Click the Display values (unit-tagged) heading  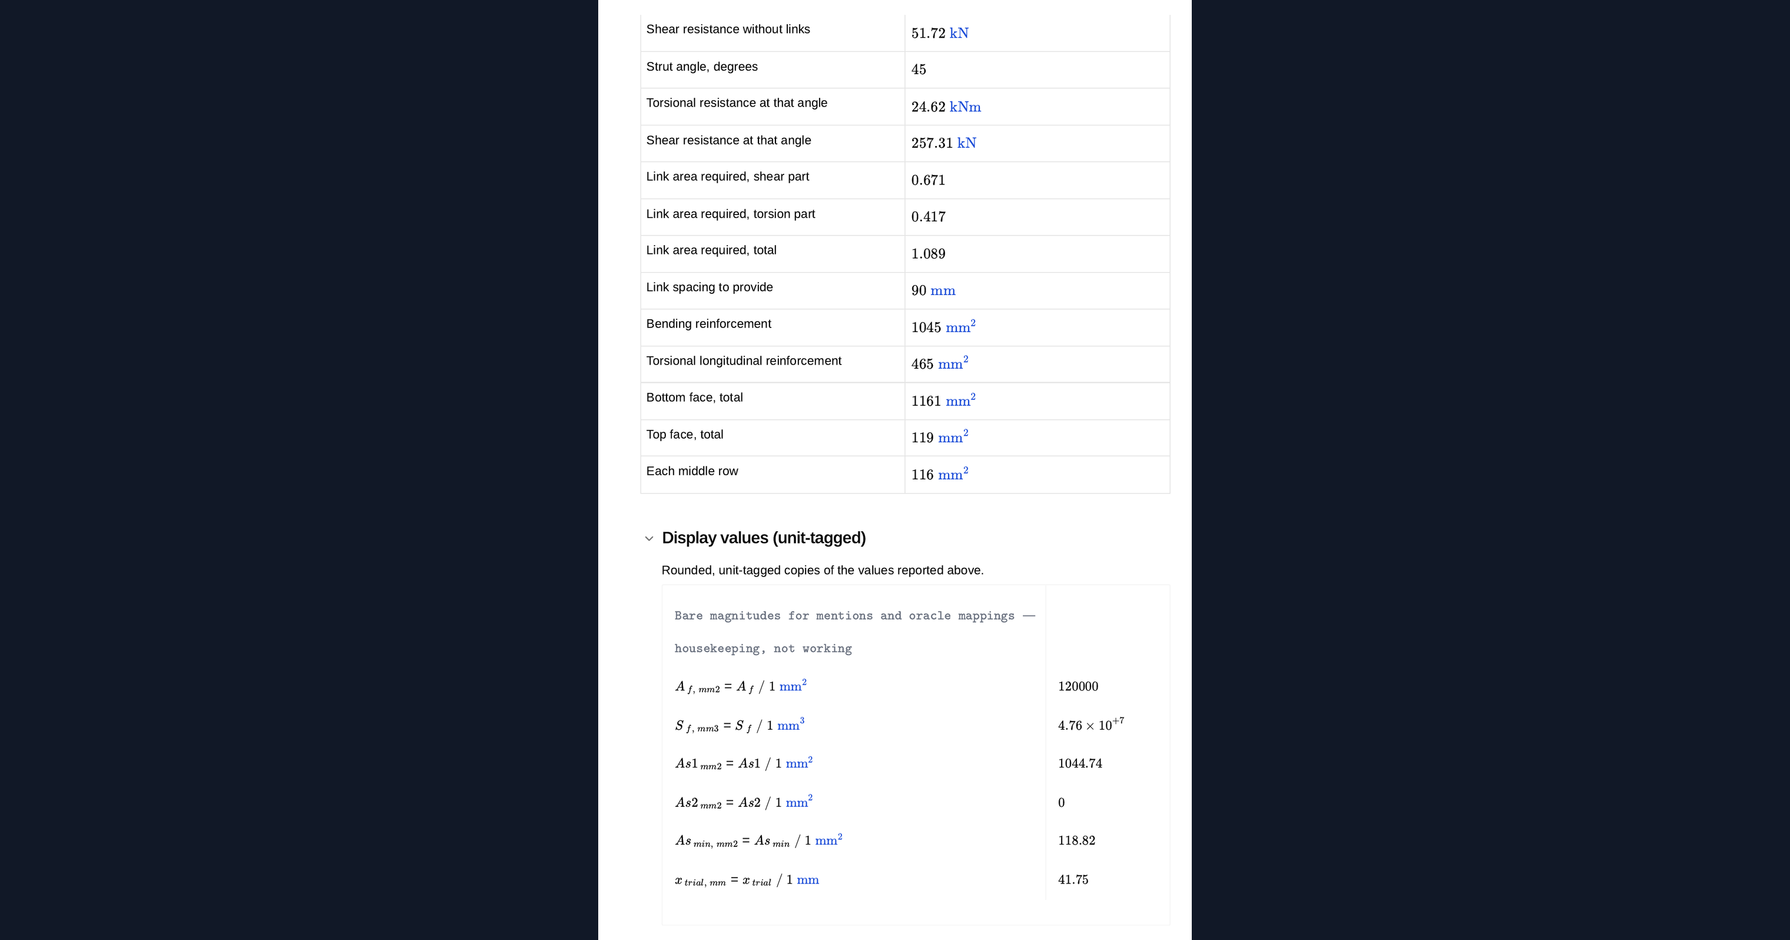[764, 538]
